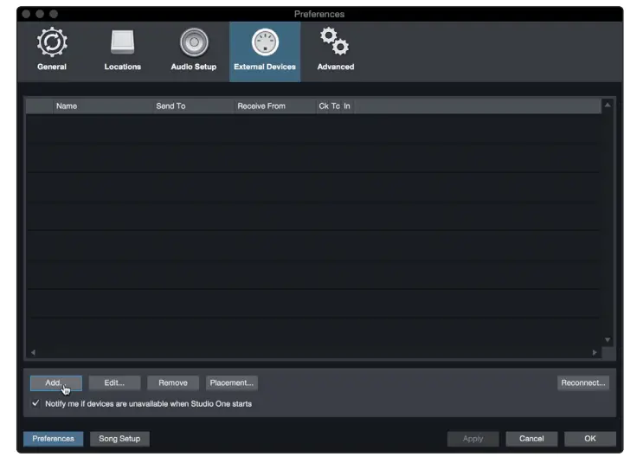
Task: Switch to the Song Setup tab
Action: pos(119,439)
